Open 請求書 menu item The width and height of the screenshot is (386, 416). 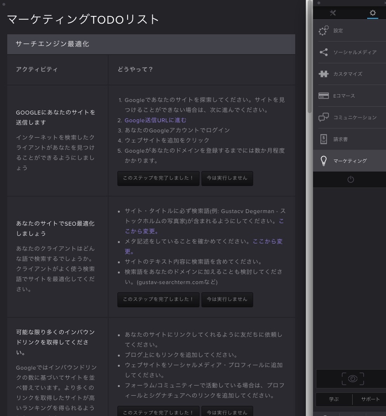(x=349, y=139)
